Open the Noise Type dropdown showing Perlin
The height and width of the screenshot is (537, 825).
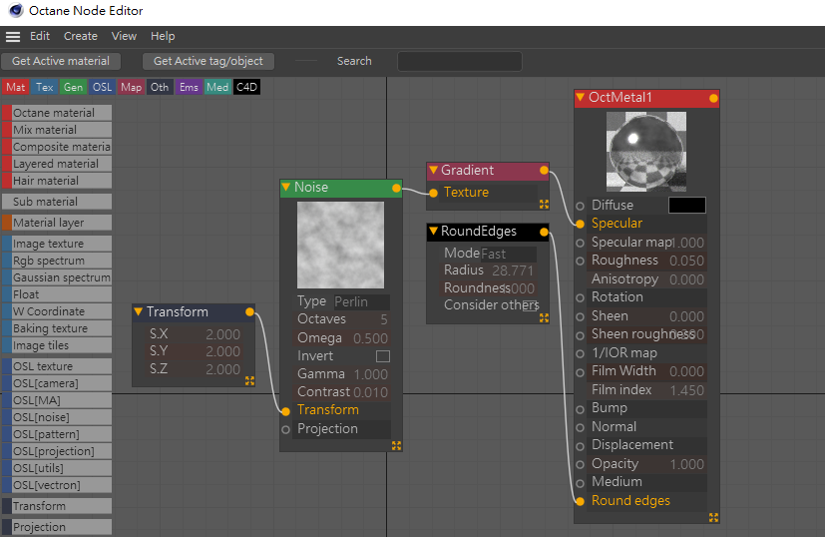362,302
